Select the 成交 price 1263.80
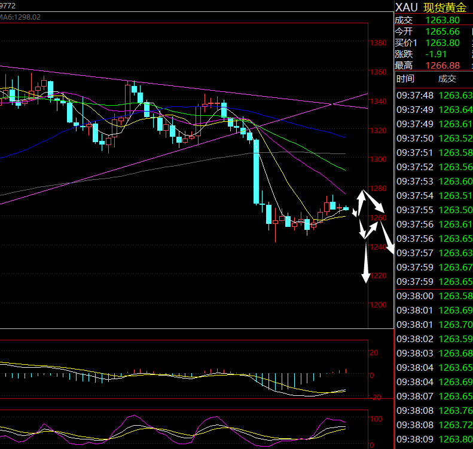Image resolution: width=473 pixels, height=449 pixels. [x=443, y=20]
